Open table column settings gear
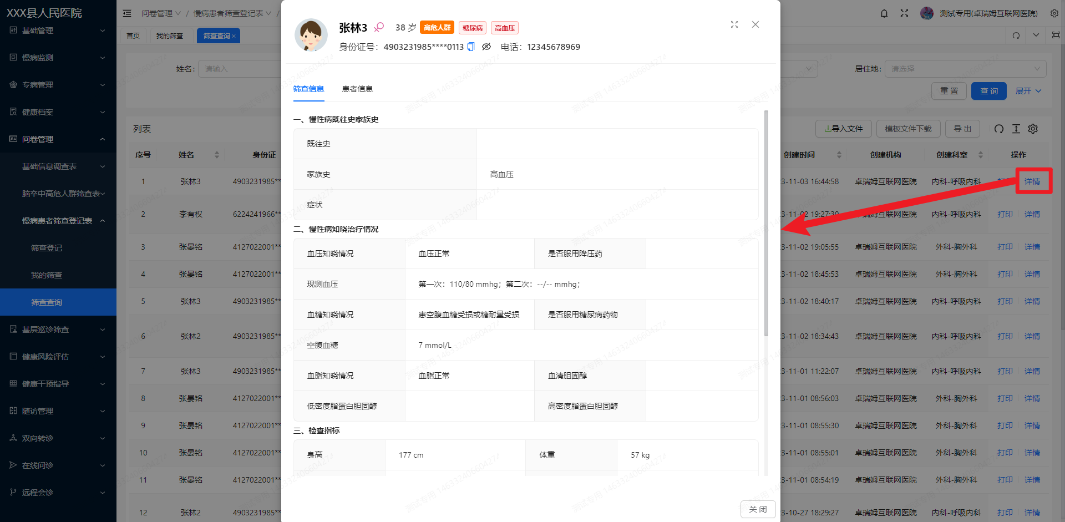Viewport: 1065px width, 522px height. pos(1033,129)
